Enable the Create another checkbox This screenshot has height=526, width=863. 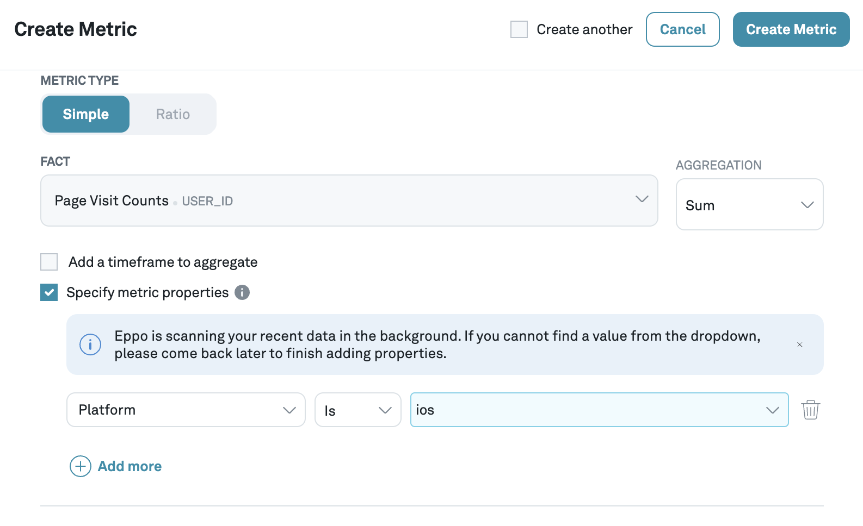(519, 29)
